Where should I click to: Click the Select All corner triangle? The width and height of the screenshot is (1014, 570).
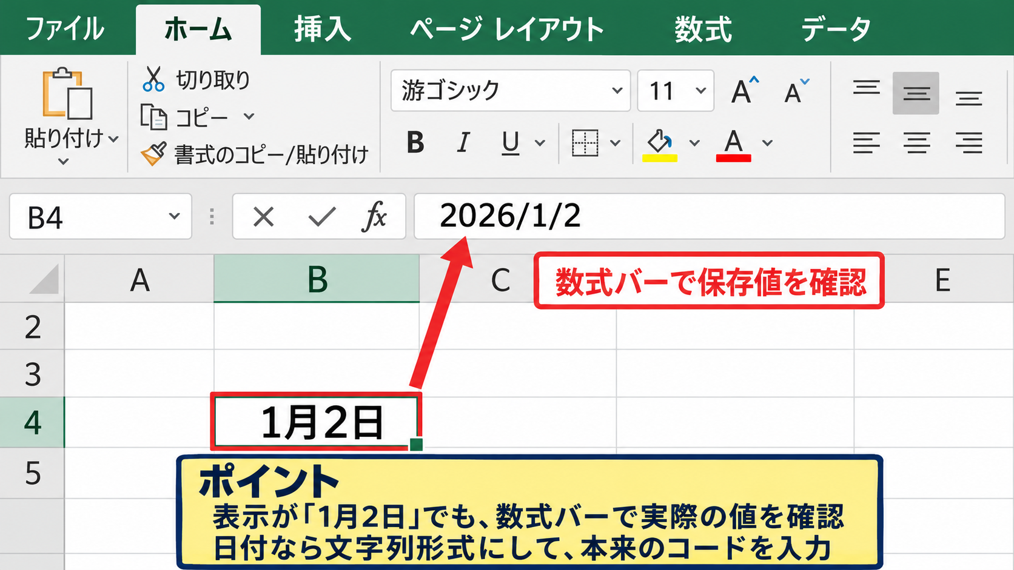[x=45, y=279]
